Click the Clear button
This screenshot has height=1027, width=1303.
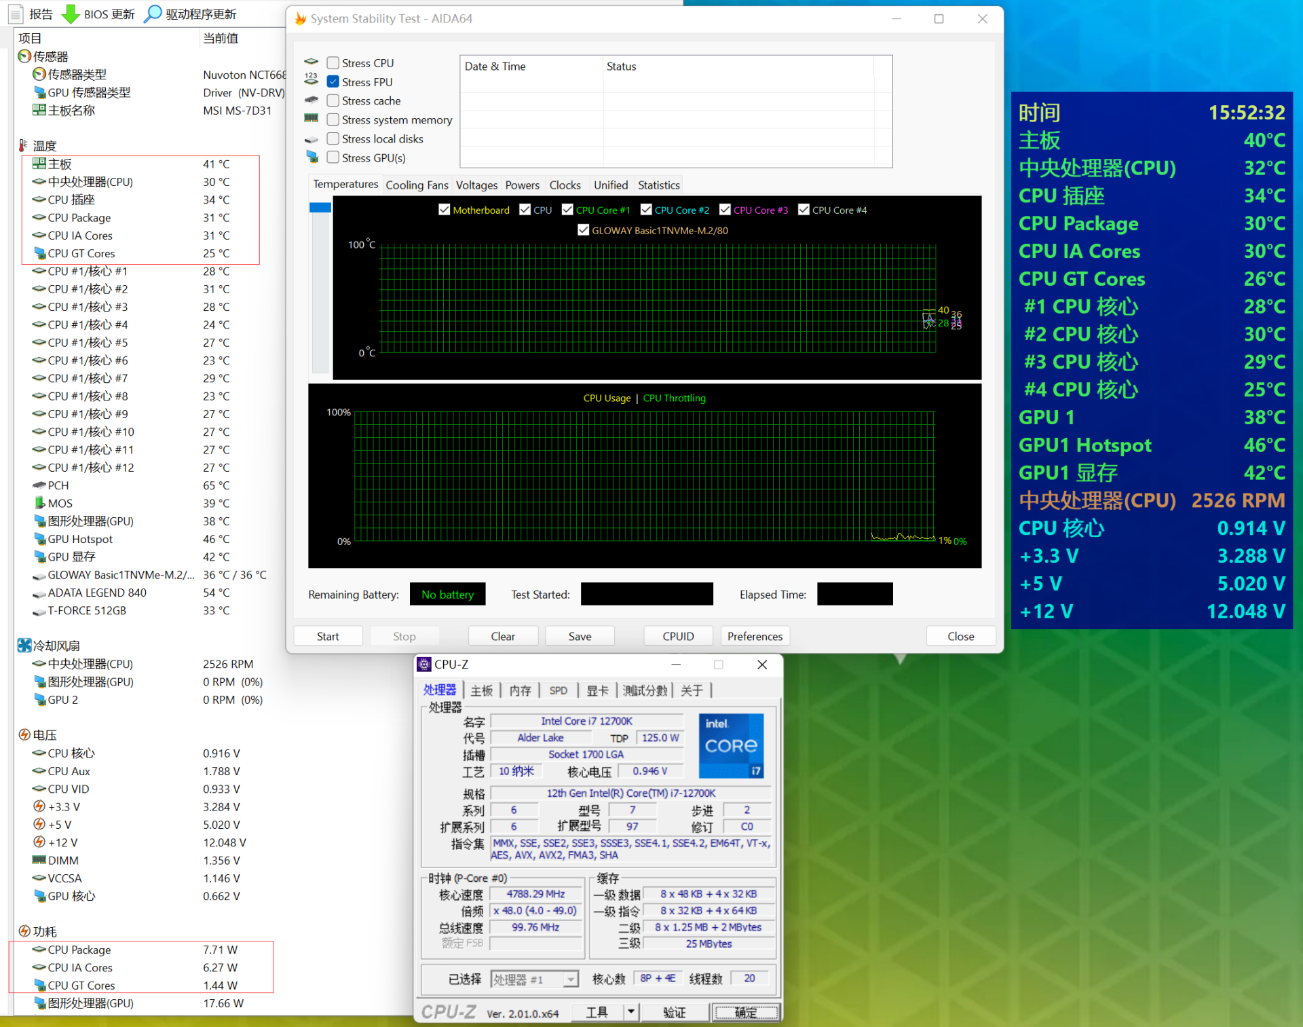pos(503,636)
